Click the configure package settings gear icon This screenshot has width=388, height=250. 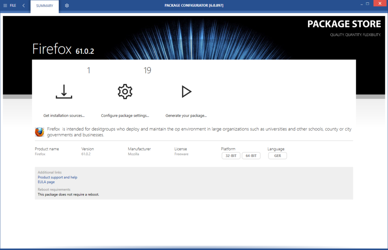125,92
